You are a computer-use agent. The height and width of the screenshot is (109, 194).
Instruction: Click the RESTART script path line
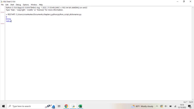(44, 15)
